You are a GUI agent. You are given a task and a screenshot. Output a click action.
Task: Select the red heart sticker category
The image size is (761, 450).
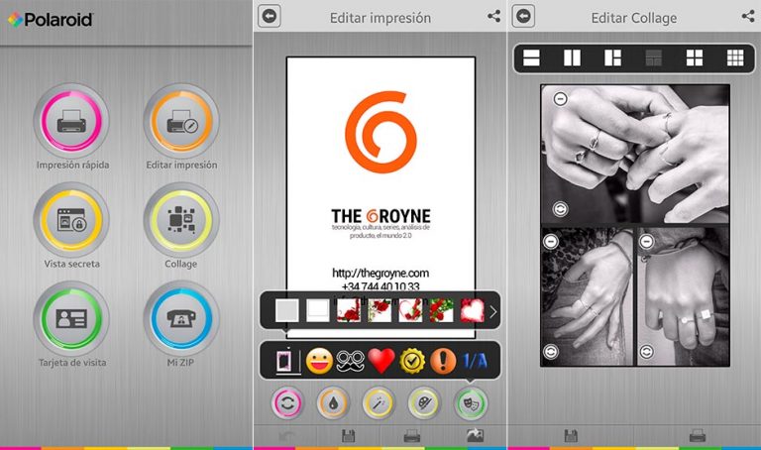(x=381, y=362)
